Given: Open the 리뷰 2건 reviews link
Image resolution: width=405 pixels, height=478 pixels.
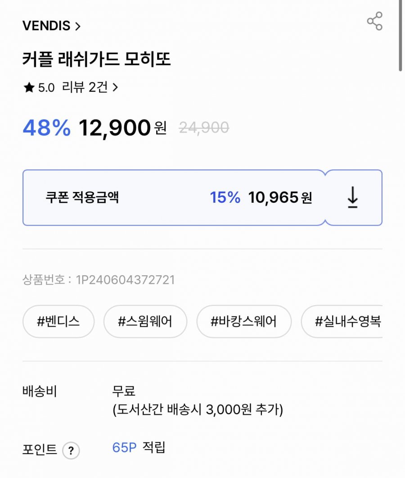Looking at the screenshot, I should click(x=85, y=87).
